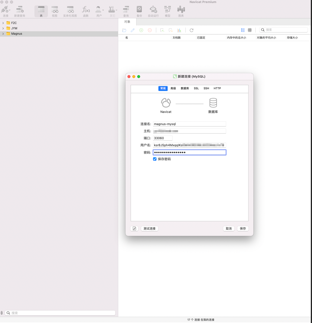This screenshot has height=323, width=312.
Task: Select the 函数 (Function) toolbar icon
Action: pos(86,11)
